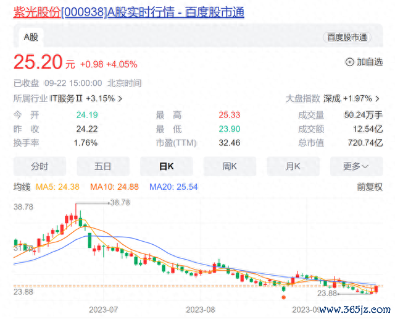Click the plus circle icon beside 加自选
The height and width of the screenshot is (319, 395).
point(349,62)
